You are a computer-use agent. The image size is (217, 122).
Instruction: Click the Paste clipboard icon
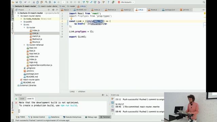tap(41, 2)
